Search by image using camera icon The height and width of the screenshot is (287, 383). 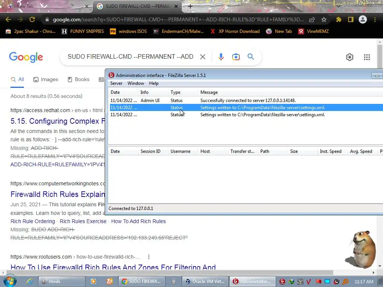(236, 57)
